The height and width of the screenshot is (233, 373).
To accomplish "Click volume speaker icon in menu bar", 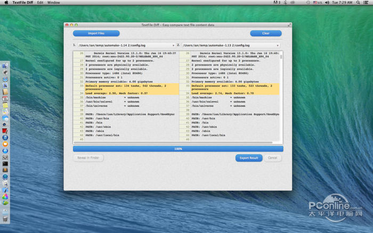I will (327, 2).
